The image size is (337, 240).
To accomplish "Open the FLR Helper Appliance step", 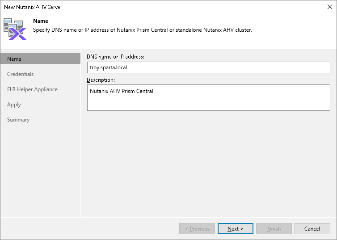I will tap(32, 89).
